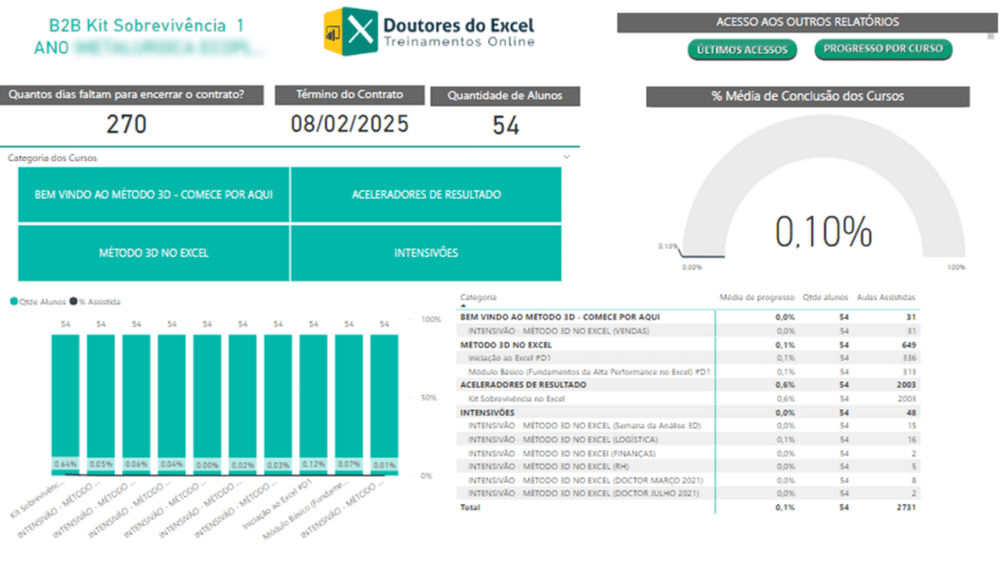Sort table by Média de progresso column
Viewport: 1004px width, 564px height.
[755, 298]
